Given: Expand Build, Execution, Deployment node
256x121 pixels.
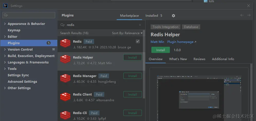Looking at the screenshot, I should pos(5,56).
